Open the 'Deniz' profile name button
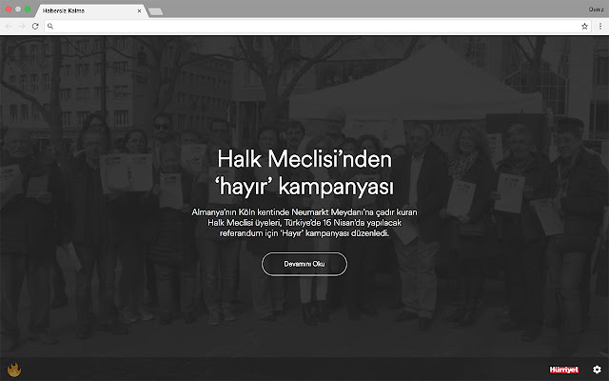The height and width of the screenshot is (381, 609). coord(596,9)
